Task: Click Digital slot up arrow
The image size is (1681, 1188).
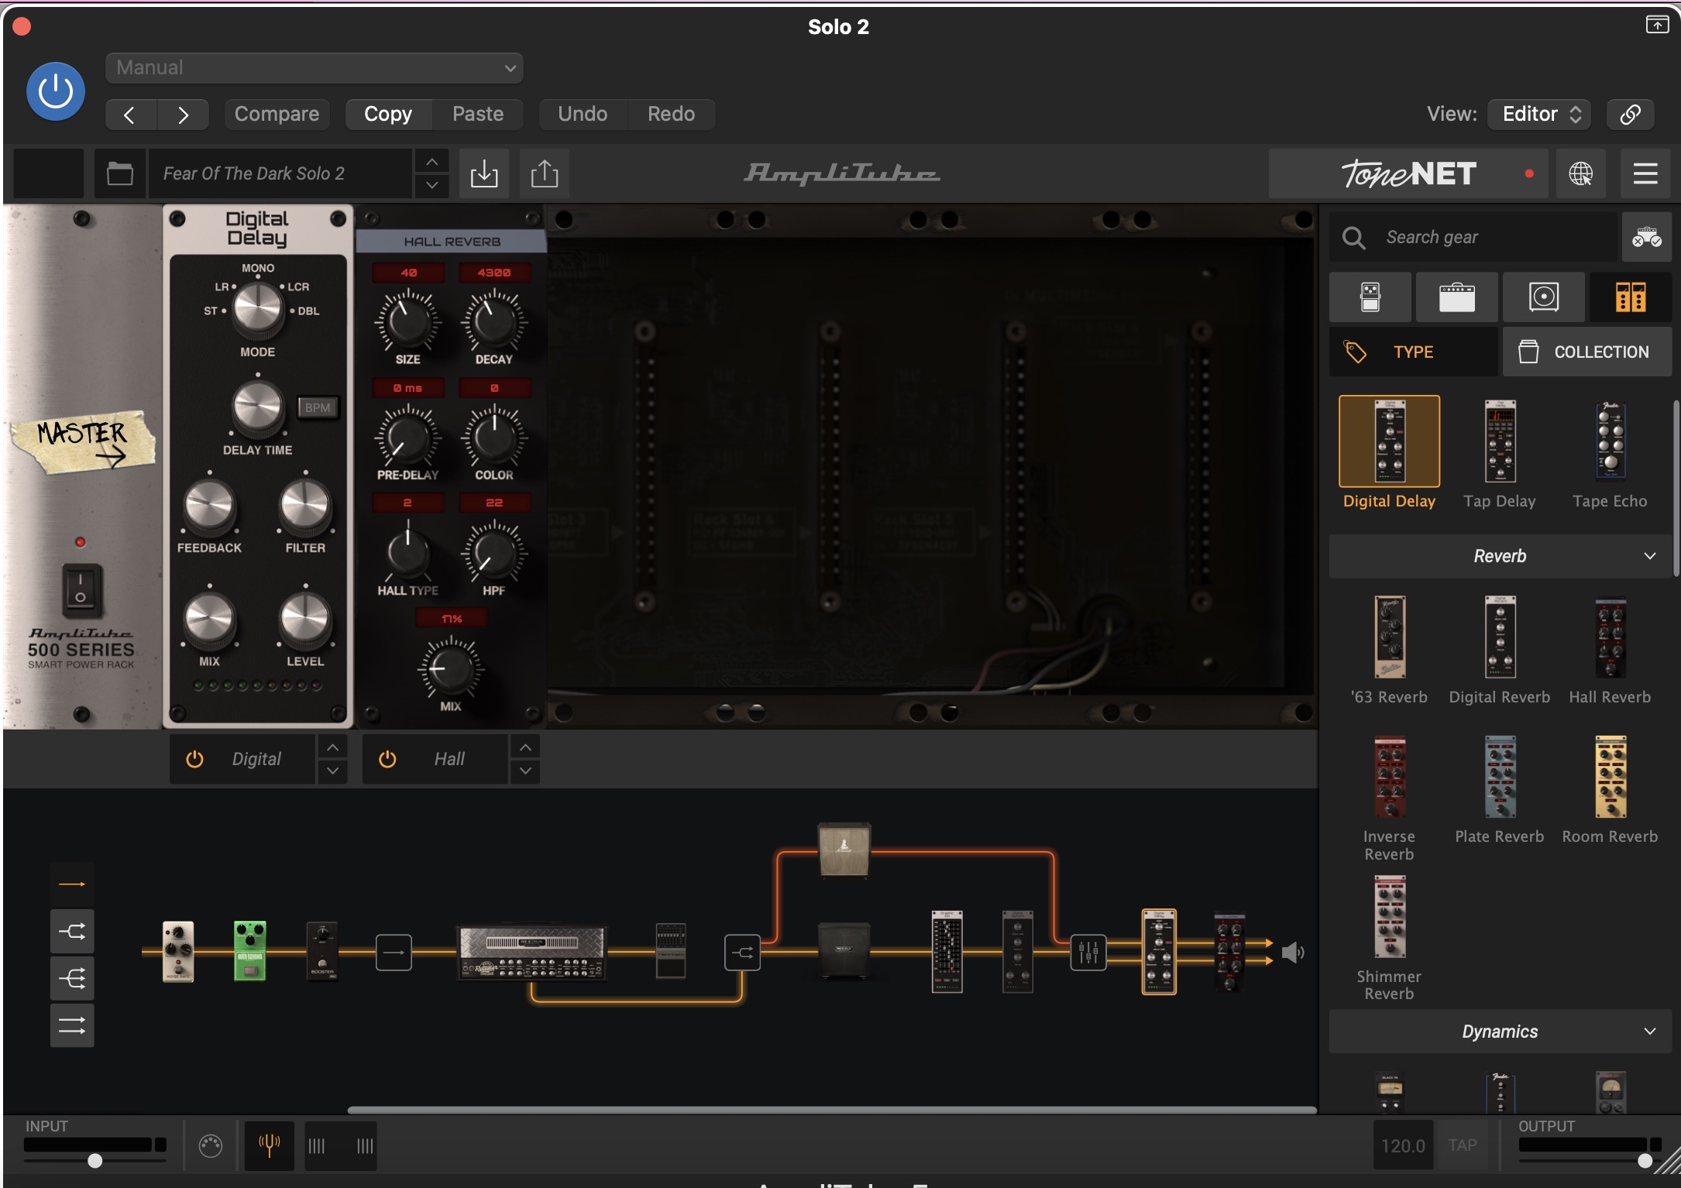Action: coord(332,747)
